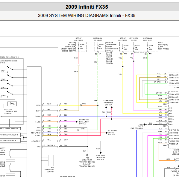
Task: Click the "STARTING/CHARGING SYSTEM" reference
Action: (x=101, y=158)
